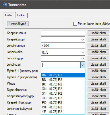This screenshot has width=110, height=115.
Task: Select OG (0.75) R2 from list
Action: point(63,98)
